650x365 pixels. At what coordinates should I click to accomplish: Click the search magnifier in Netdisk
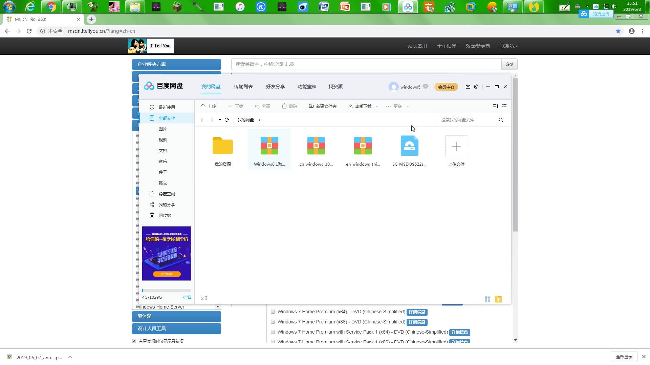pos(501,120)
